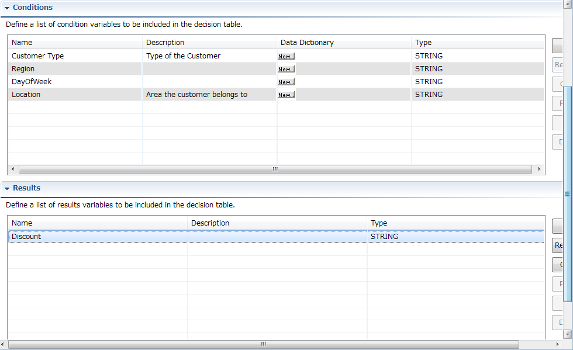Image resolution: width=573 pixels, height=350 pixels.
Task: Select the Customer Type name cell
Action: 75,56
